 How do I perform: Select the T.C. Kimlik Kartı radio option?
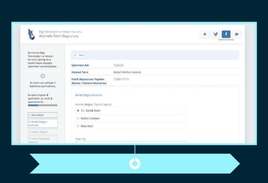coord(78,111)
